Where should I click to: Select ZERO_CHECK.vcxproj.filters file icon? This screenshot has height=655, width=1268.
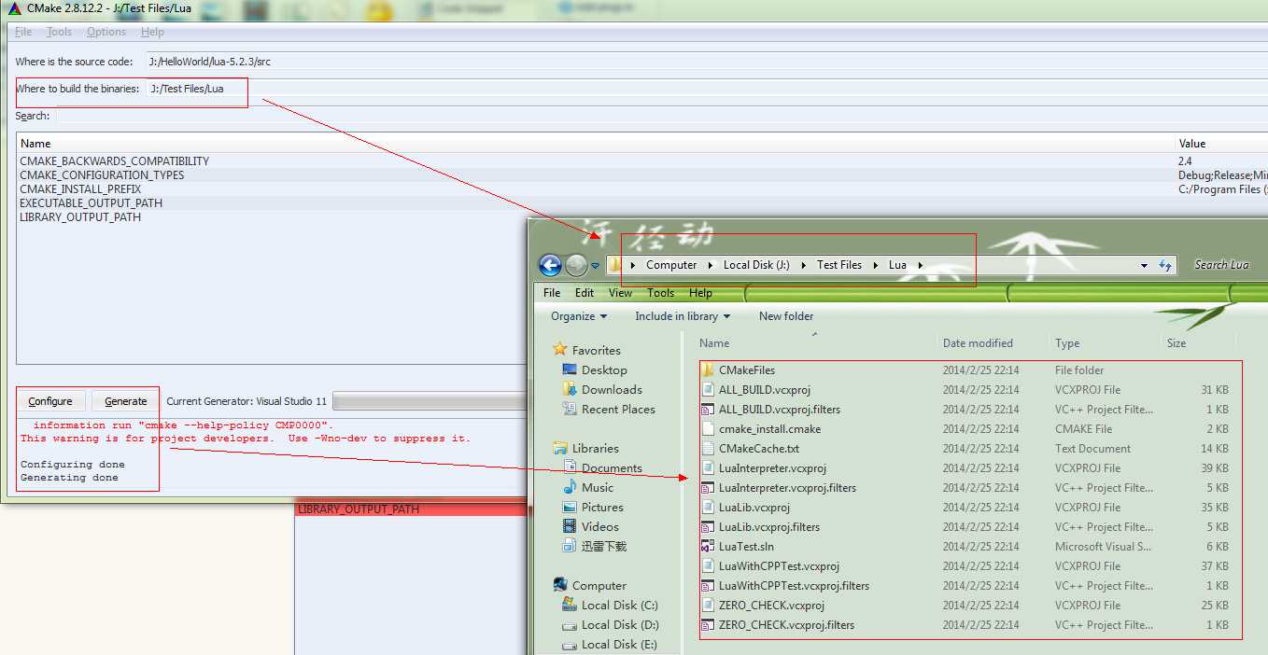708,625
